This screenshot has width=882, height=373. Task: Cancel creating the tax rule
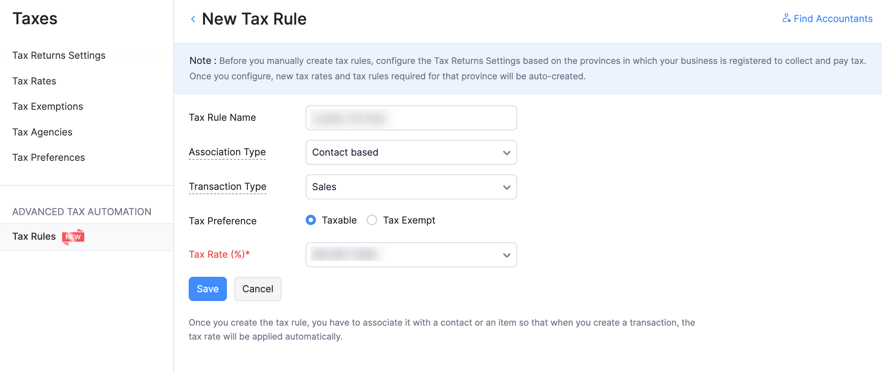coord(257,289)
